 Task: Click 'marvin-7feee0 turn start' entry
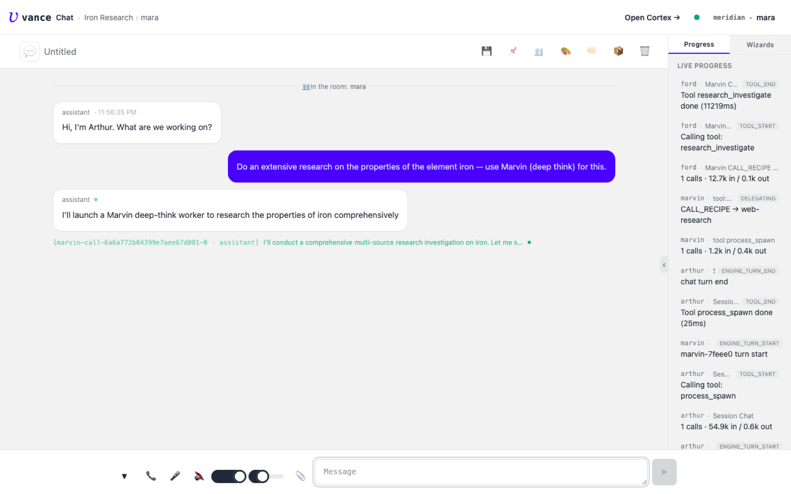tap(729, 349)
